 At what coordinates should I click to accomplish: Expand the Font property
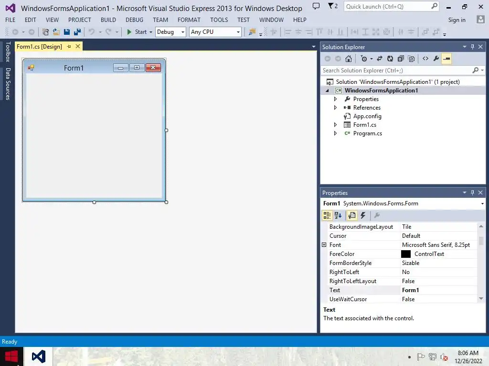click(x=324, y=245)
